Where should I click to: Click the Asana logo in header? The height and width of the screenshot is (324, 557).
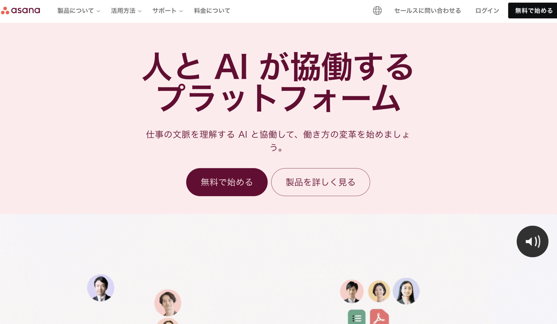pyautogui.click(x=20, y=10)
